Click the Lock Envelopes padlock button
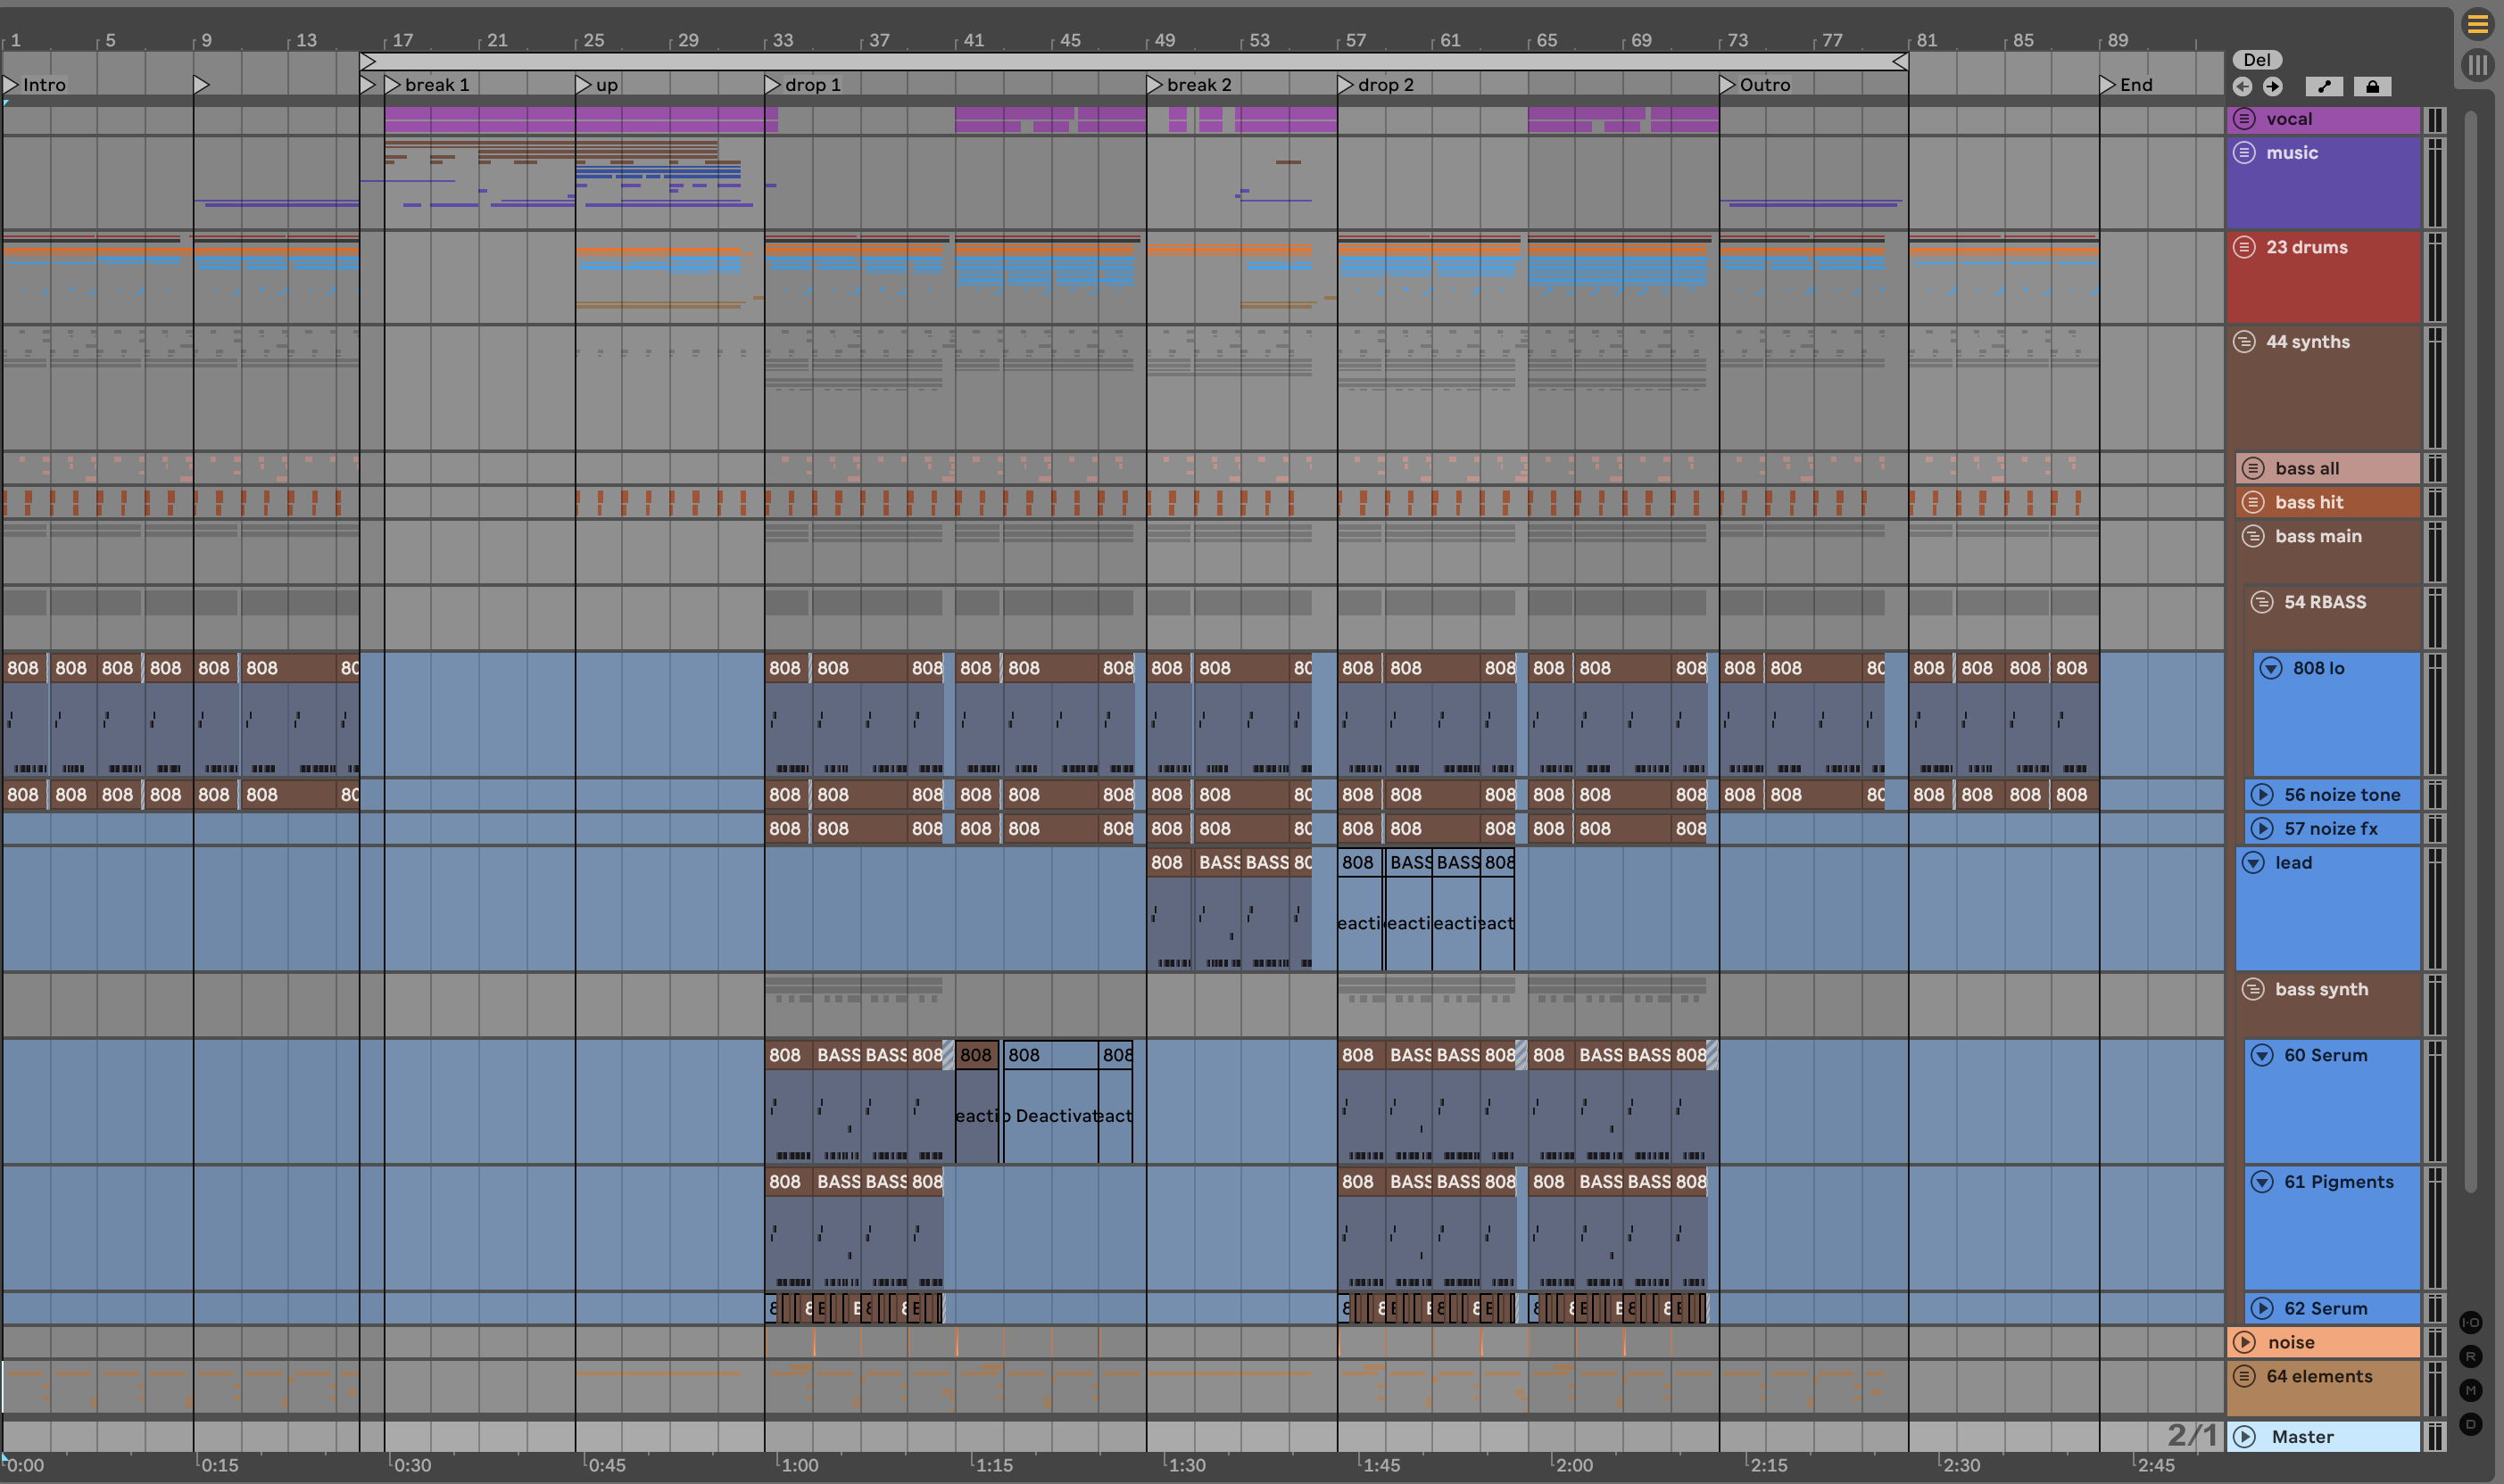Viewport: 2504px width, 1484px height. 2372,87
